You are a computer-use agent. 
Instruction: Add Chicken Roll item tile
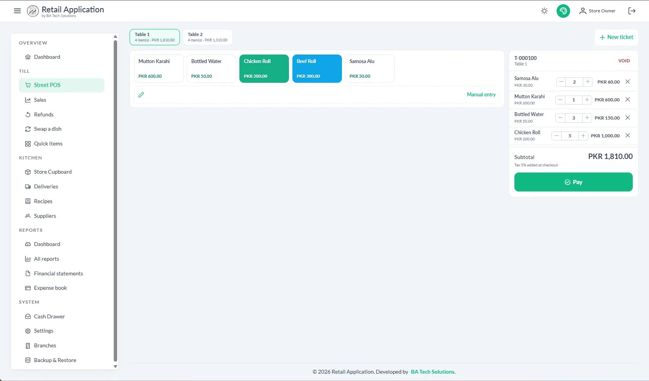(264, 68)
